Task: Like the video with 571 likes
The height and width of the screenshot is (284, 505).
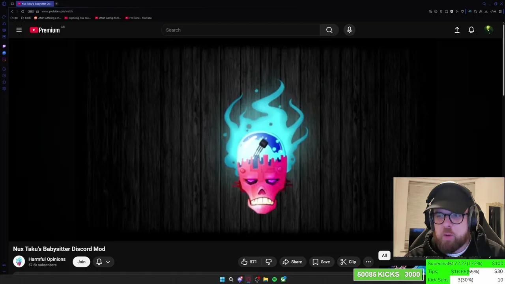Action: (249, 262)
